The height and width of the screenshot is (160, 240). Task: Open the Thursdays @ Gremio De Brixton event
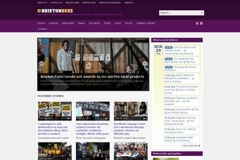182,68
